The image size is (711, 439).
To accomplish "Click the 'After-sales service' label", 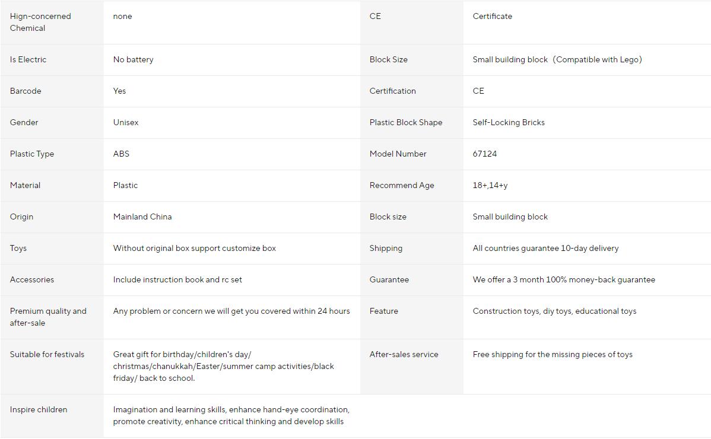I will (x=404, y=354).
